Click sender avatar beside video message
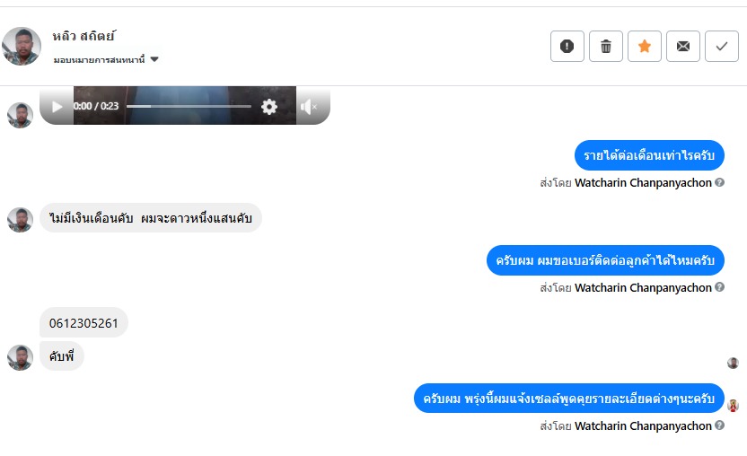 pyautogui.click(x=20, y=115)
